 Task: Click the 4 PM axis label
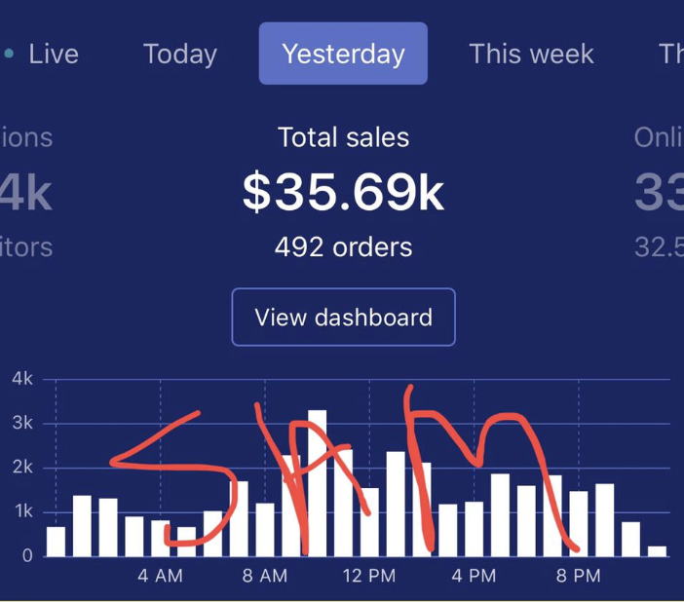point(474,576)
